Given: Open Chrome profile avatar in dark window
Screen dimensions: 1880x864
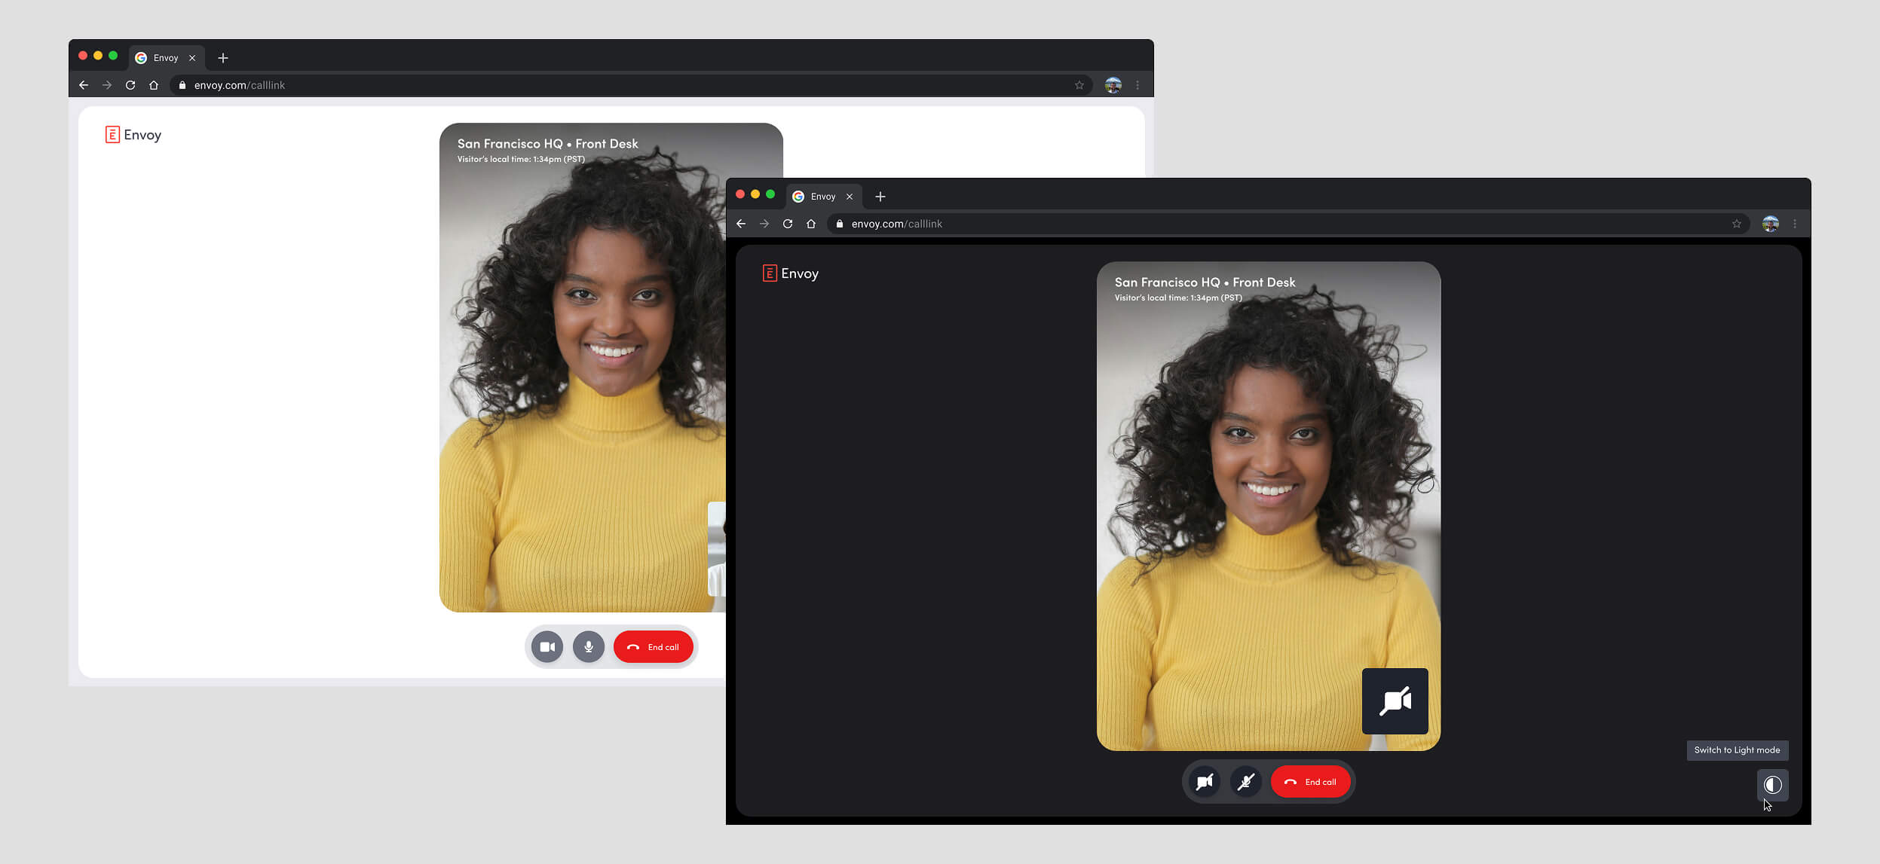Looking at the screenshot, I should click(x=1770, y=224).
